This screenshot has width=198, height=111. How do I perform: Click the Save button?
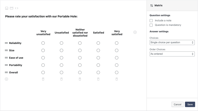tap(190, 104)
